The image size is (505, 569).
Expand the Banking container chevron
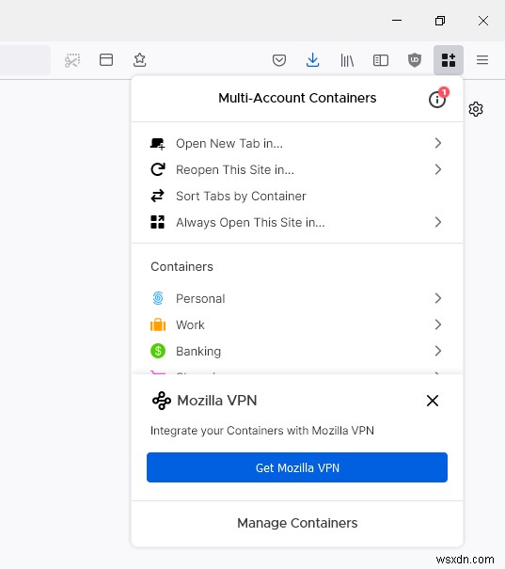pyautogui.click(x=438, y=351)
